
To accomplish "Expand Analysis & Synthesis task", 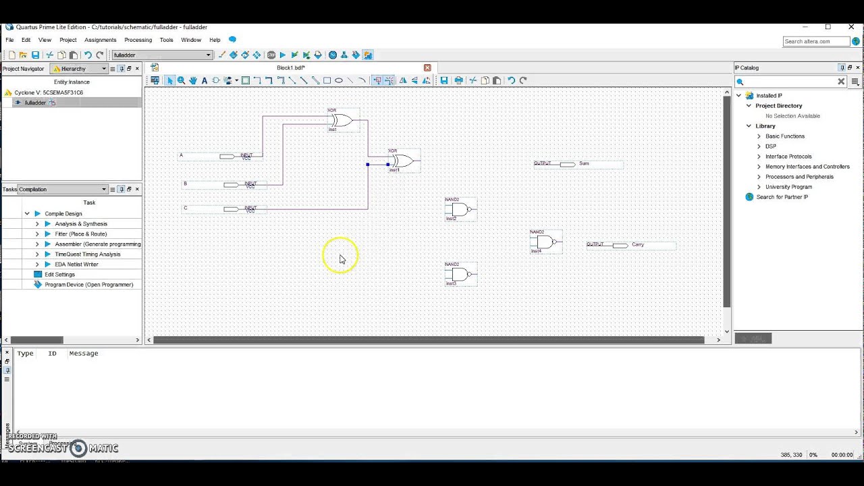I will click(x=37, y=223).
